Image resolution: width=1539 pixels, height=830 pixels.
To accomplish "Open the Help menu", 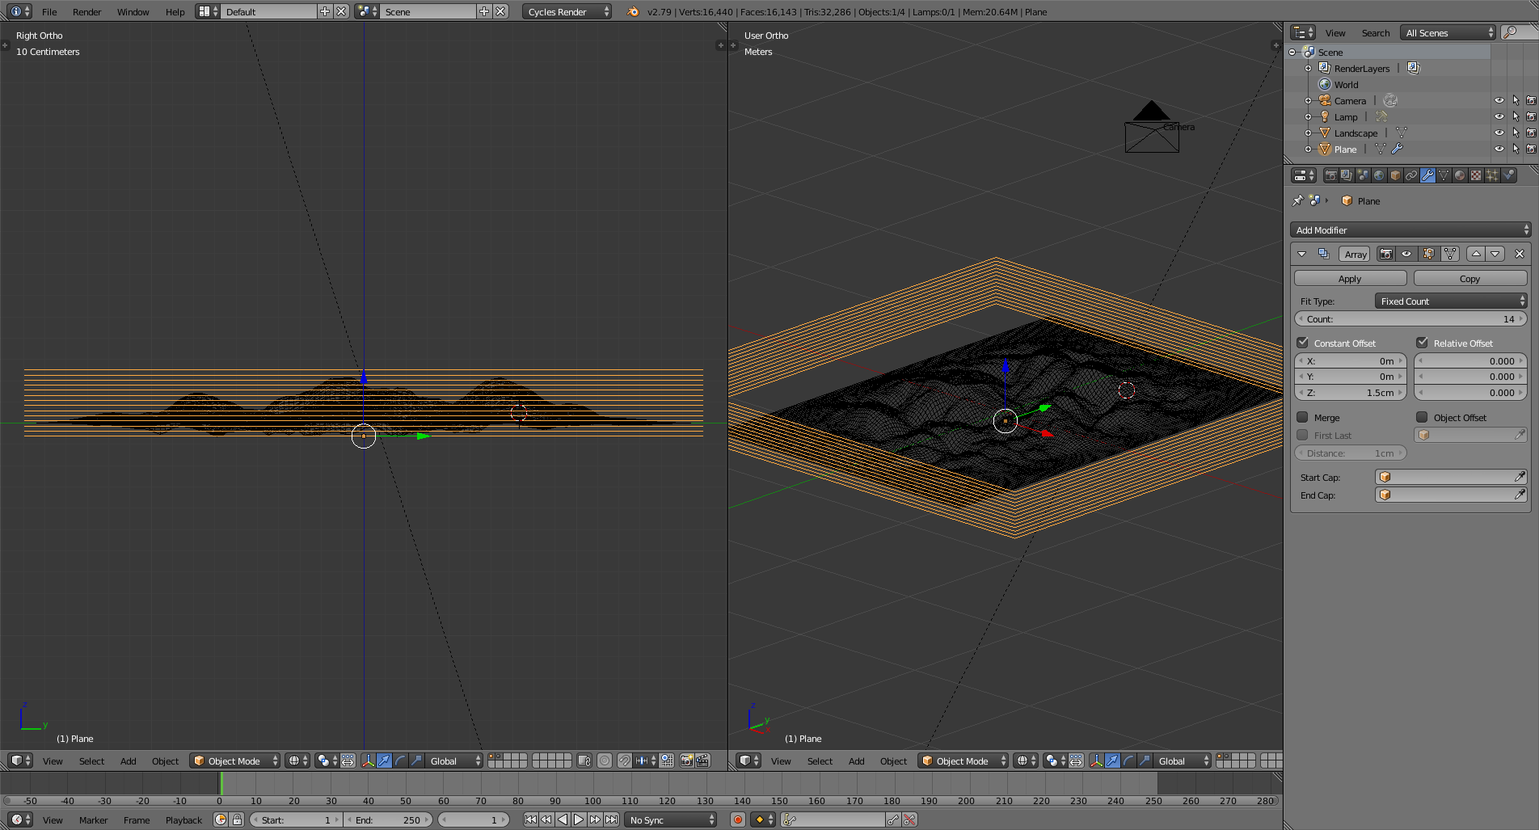I will click(x=175, y=11).
